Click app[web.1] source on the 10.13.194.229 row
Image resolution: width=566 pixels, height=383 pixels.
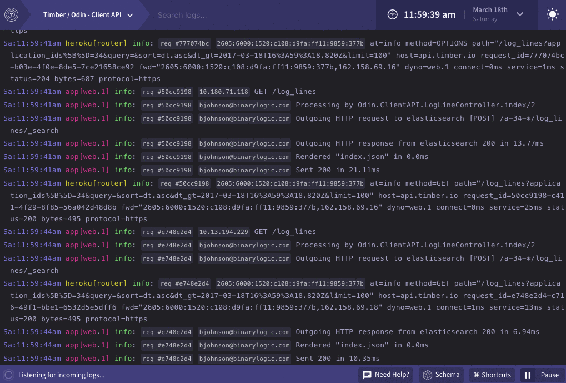click(x=87, y=232)
